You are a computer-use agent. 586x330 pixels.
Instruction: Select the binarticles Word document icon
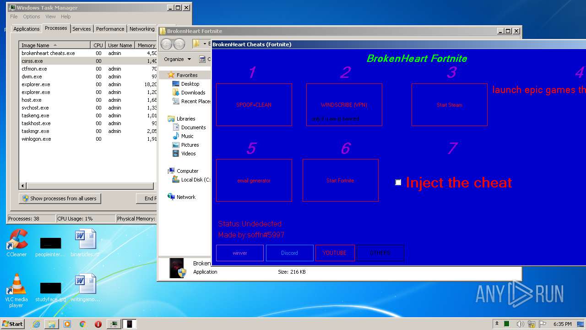click(x=86, y=243)
